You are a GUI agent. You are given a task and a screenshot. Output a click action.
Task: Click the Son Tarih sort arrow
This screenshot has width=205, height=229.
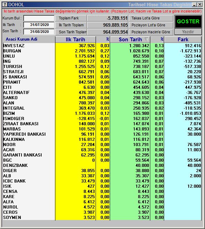tap(146, 39)
